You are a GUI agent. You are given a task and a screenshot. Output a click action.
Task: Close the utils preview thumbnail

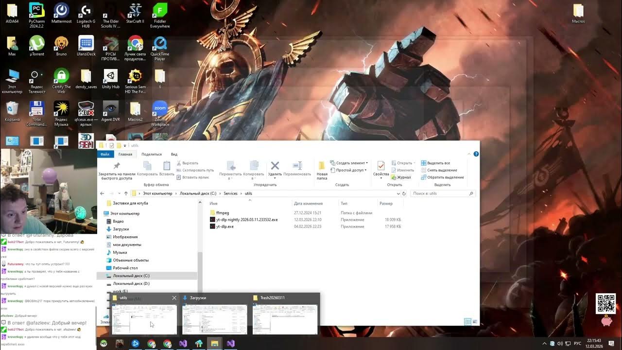tap(174, 298)
